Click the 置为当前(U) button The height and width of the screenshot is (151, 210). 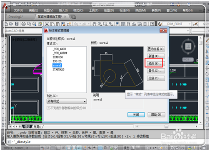156,49
